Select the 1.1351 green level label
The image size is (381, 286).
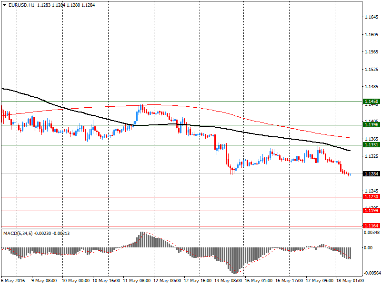click(x=371, y=145)
